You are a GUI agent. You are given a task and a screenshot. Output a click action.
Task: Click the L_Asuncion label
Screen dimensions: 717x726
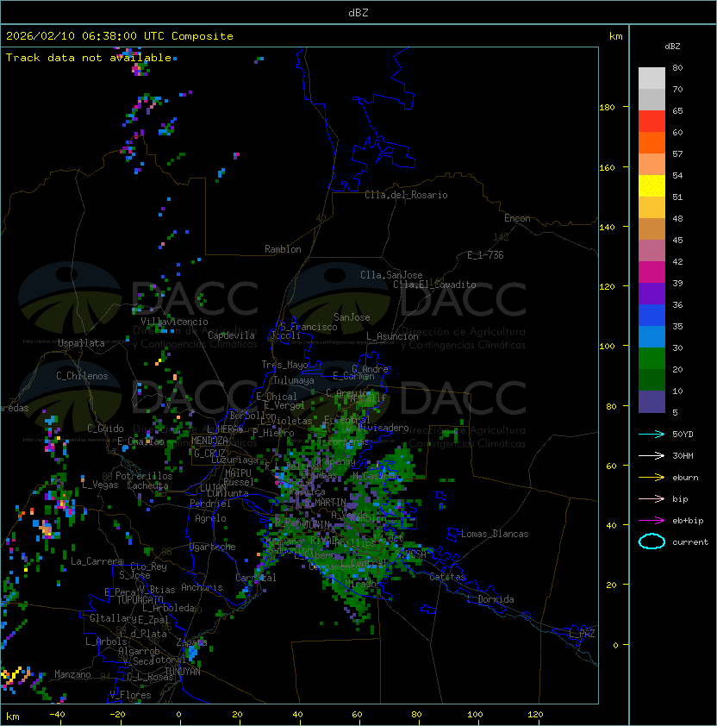tap(392, 336)
